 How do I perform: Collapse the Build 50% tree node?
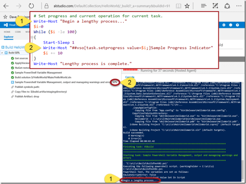[2, 53]
